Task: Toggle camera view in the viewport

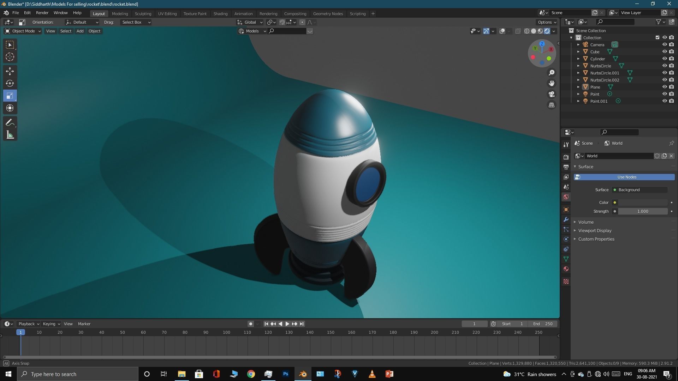Action: (551, 94)
